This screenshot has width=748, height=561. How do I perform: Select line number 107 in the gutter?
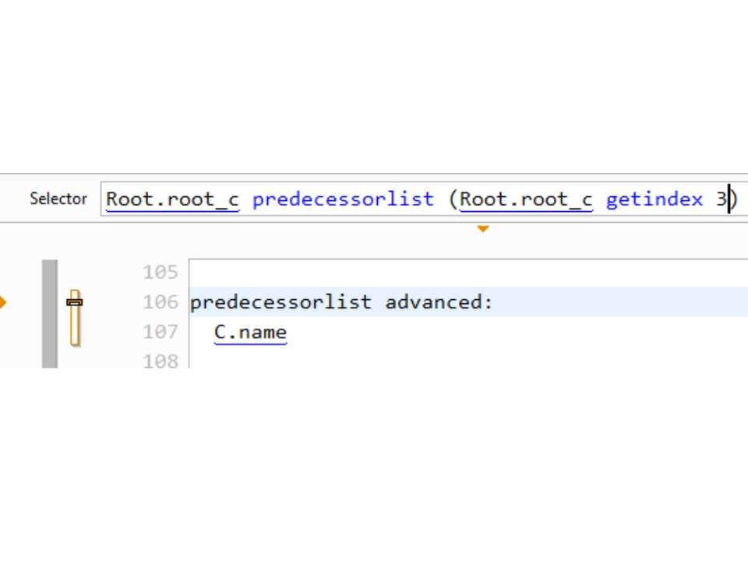(x=161, y=332)
